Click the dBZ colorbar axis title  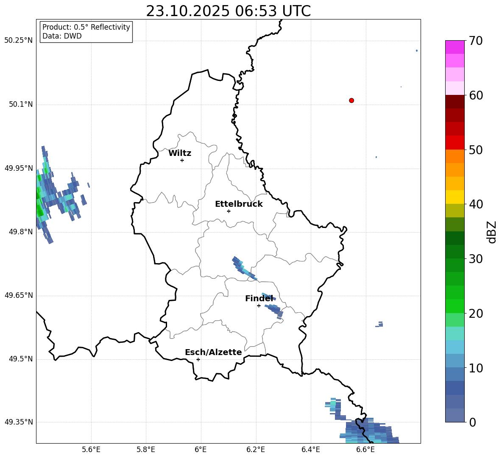[x=491, y=232]
